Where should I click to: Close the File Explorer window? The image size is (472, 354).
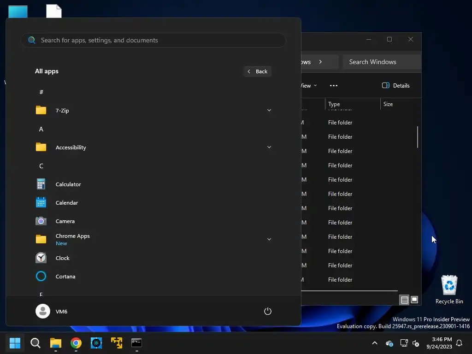click(411, 40)
